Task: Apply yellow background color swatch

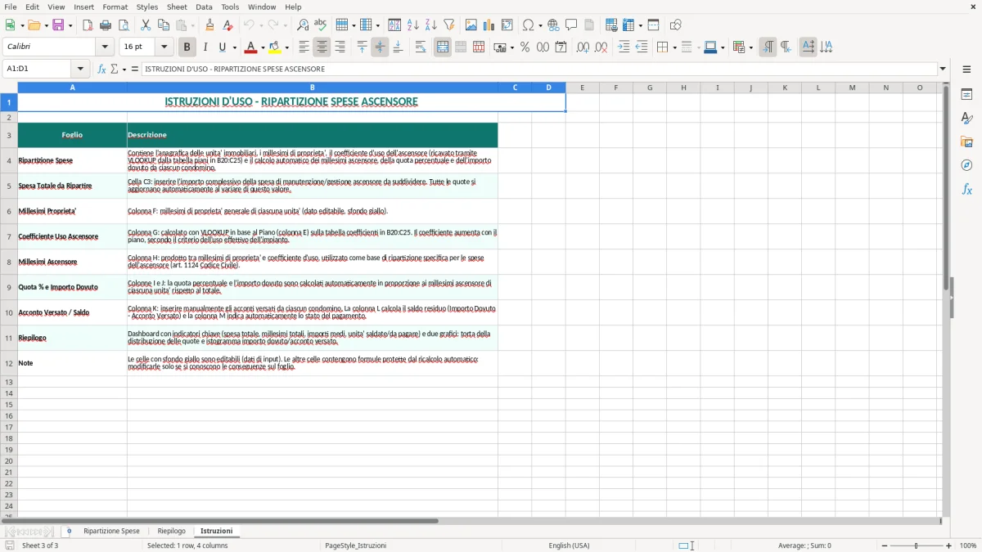Action: point(275,47)
